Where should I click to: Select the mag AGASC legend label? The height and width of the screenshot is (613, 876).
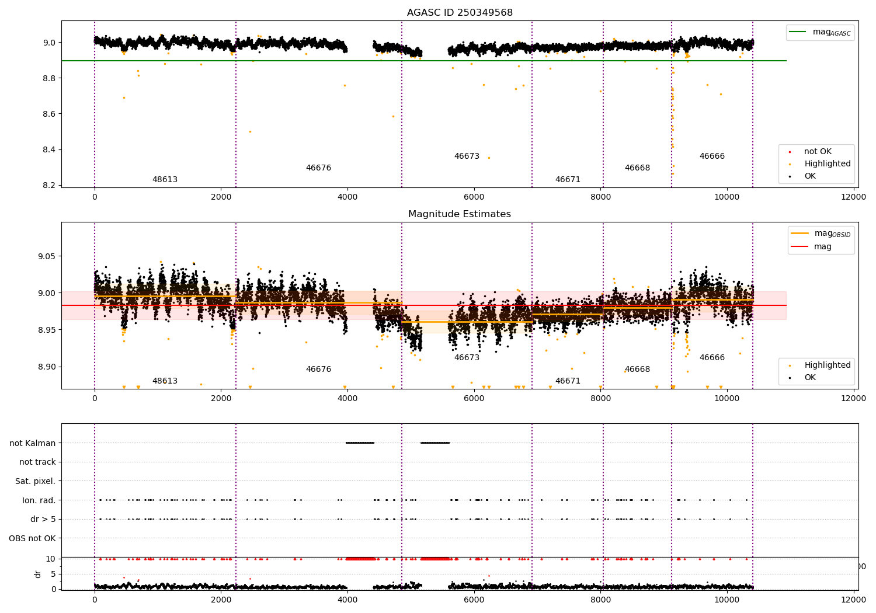pos(832,33)
